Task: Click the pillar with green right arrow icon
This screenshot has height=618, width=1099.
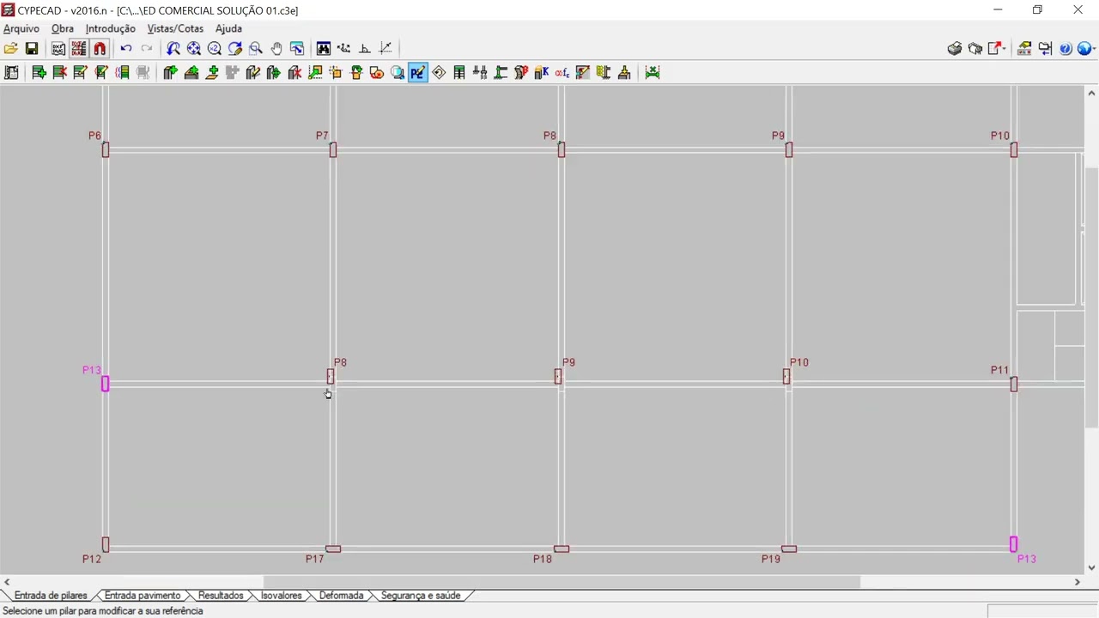Action: (274, 73)
